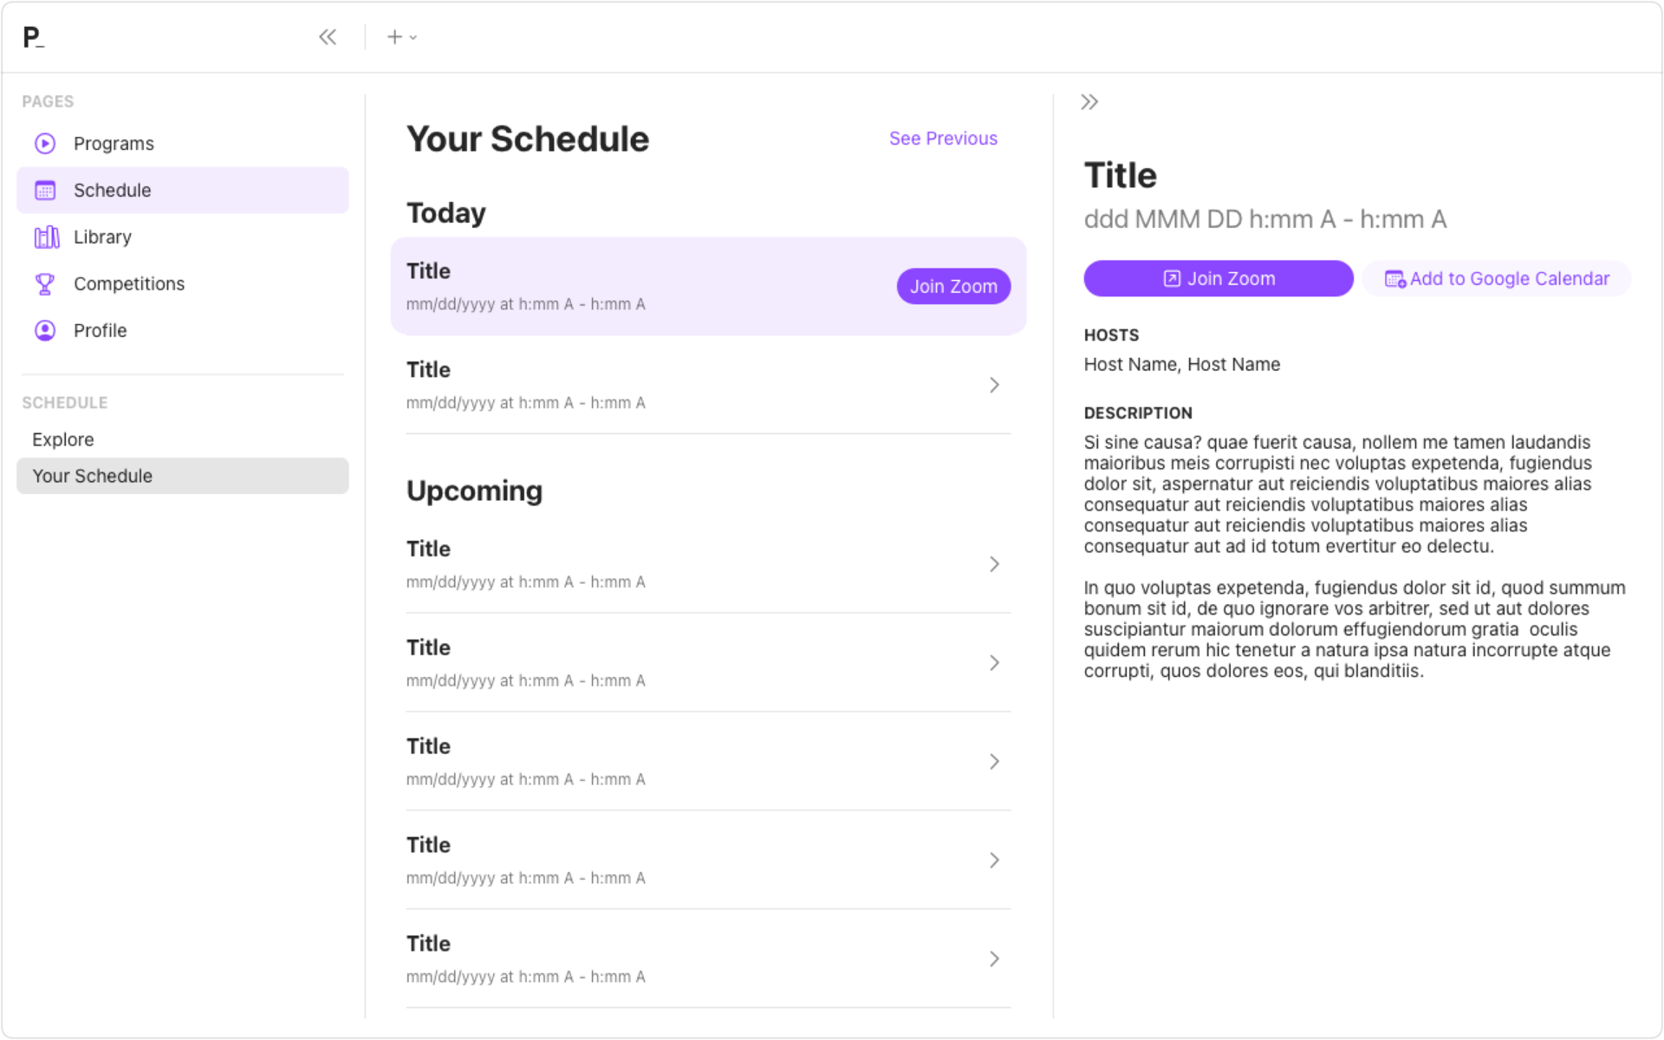Screen dimensions: 1664x1040
Task: Open Library via books icon
Action: coord(46,237)
